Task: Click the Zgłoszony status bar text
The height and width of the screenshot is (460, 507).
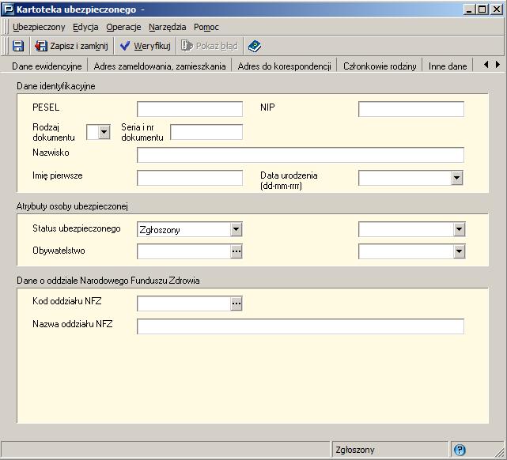Action: (x=355, y=450)
